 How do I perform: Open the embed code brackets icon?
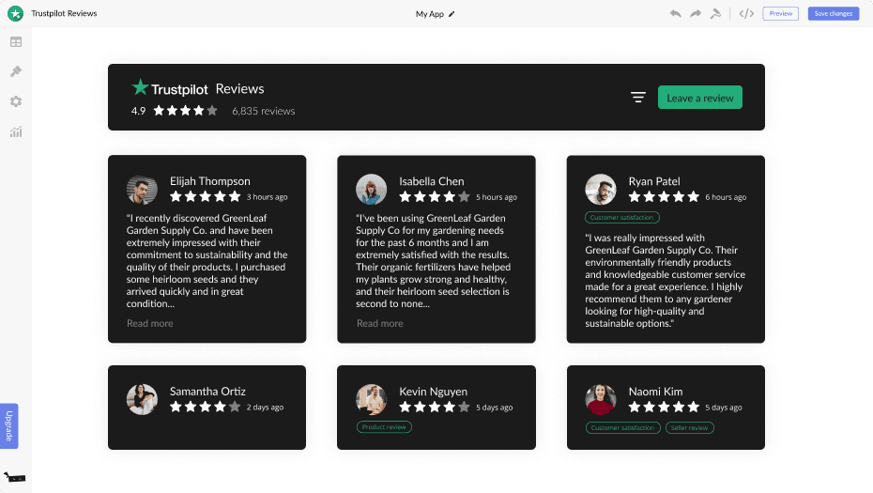click(746, 13)
